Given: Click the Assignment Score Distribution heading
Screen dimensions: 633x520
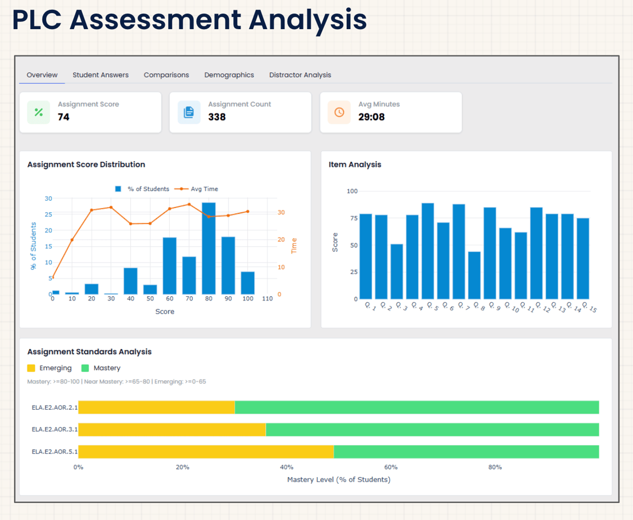Looking at the screenshot, I should click(86, 164).
